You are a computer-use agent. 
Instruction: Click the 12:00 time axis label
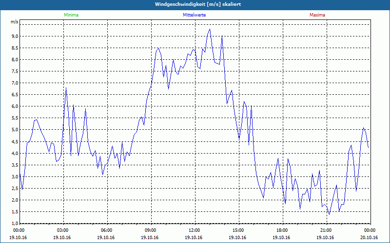click(195, 230)
